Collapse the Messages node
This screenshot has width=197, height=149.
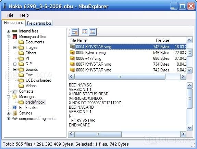click(8, 97)
